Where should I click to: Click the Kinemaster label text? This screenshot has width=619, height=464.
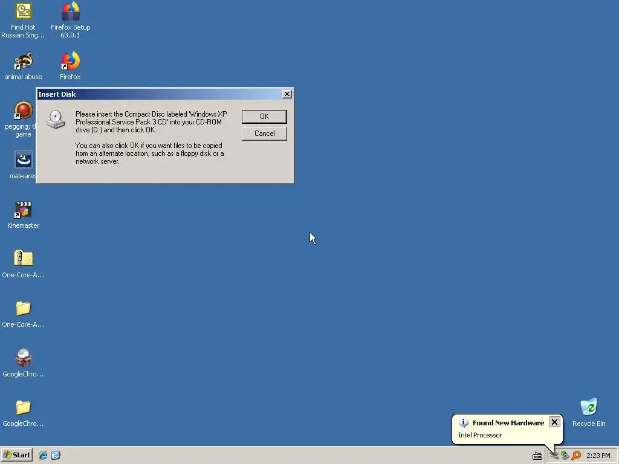click(24, 225)
